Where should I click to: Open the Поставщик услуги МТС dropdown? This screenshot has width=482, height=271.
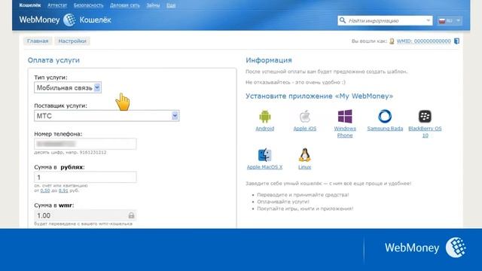[x=107, y=116]
